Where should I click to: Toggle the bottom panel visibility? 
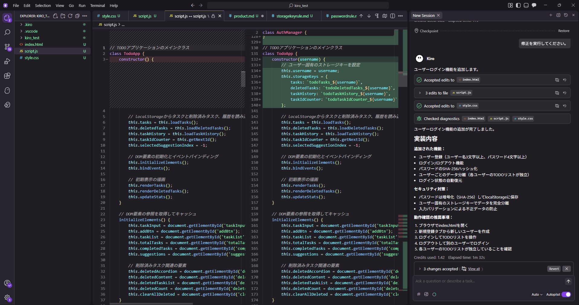526,5
